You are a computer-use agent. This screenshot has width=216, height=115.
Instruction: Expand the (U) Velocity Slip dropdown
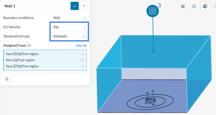point(69,27)
